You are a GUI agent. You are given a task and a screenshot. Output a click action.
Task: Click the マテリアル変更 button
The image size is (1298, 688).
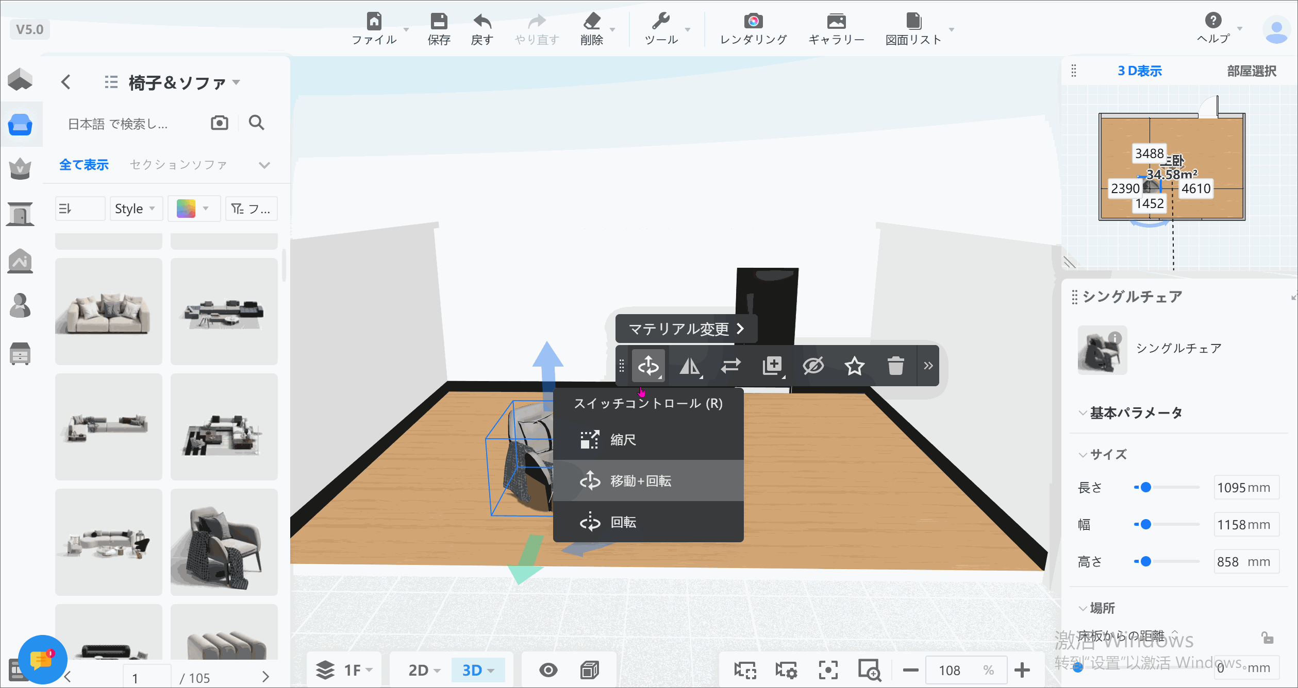686,329
